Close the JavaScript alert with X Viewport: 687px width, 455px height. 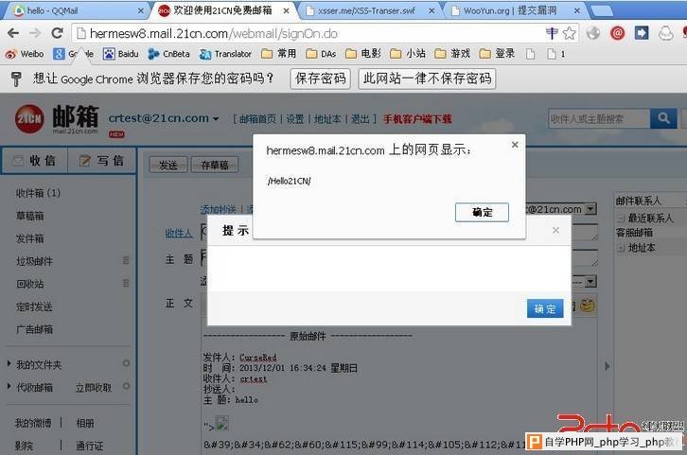click(515, 145)
